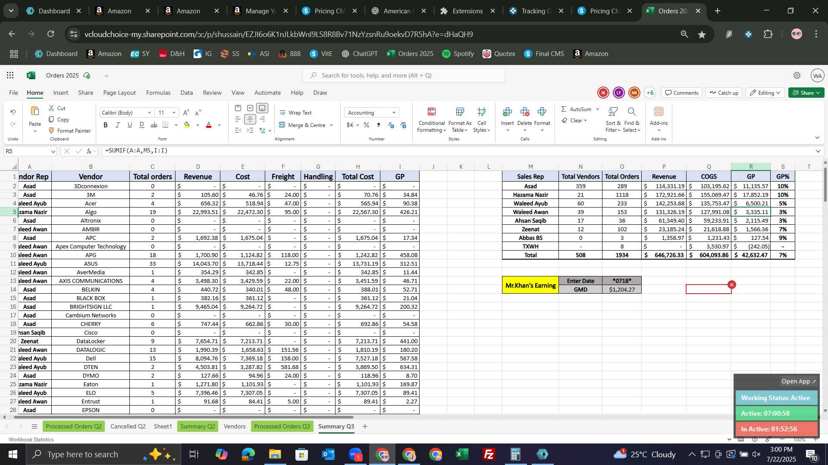Click Workbook Statistics in status bar
The width and height of the screenshot is (828, 465).
point(31,440)
